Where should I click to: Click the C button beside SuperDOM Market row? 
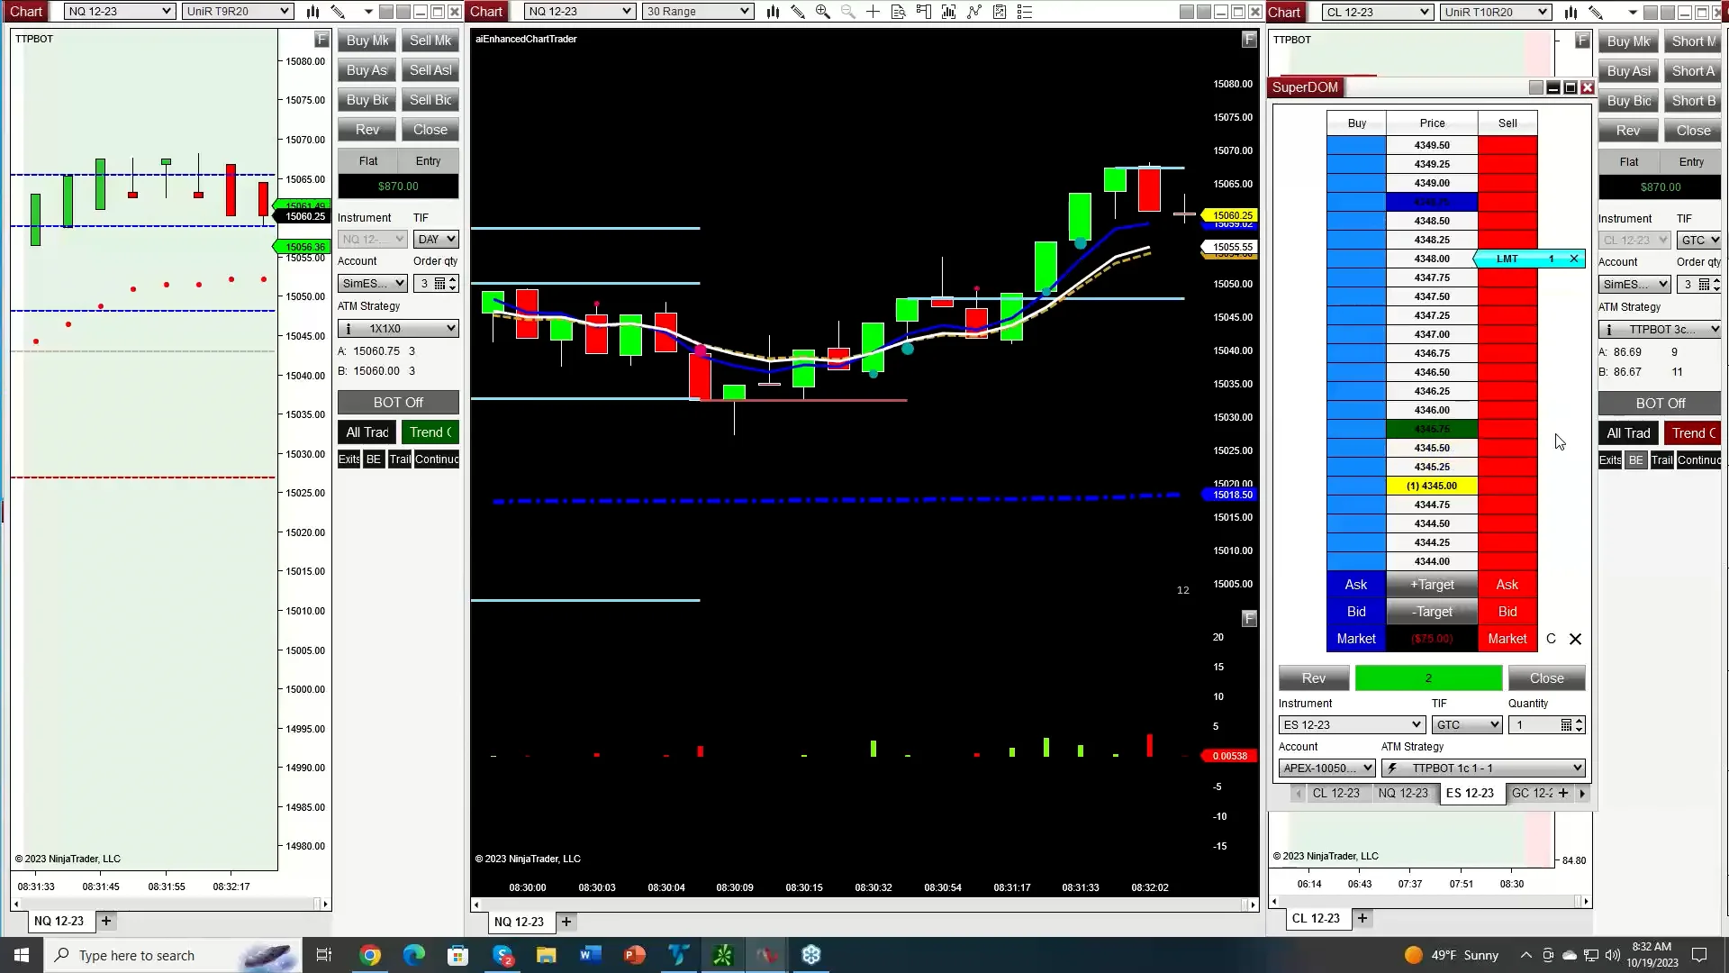(1551, 639)
